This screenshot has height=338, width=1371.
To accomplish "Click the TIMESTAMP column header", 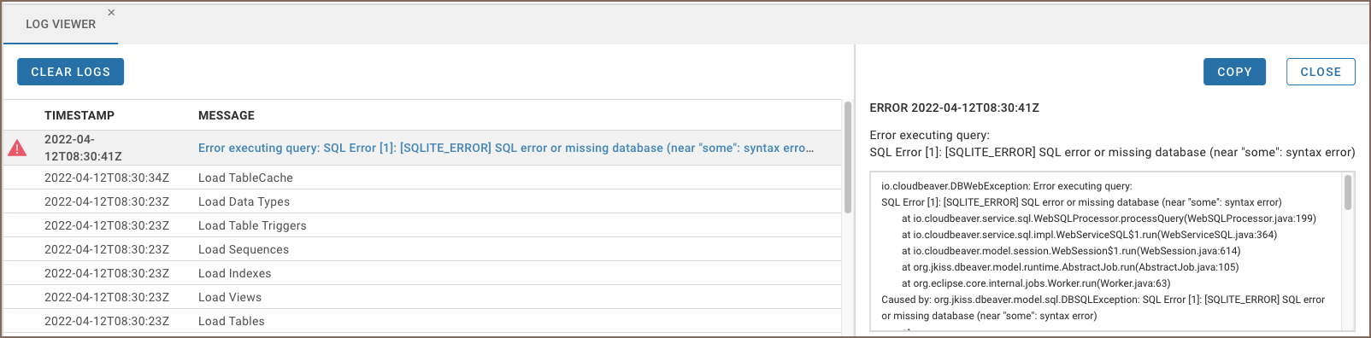I will (x=79, y=115).
